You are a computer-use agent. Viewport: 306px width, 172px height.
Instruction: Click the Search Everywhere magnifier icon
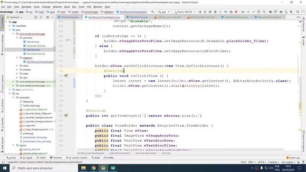pyautogui.click(x=298, y=12)
